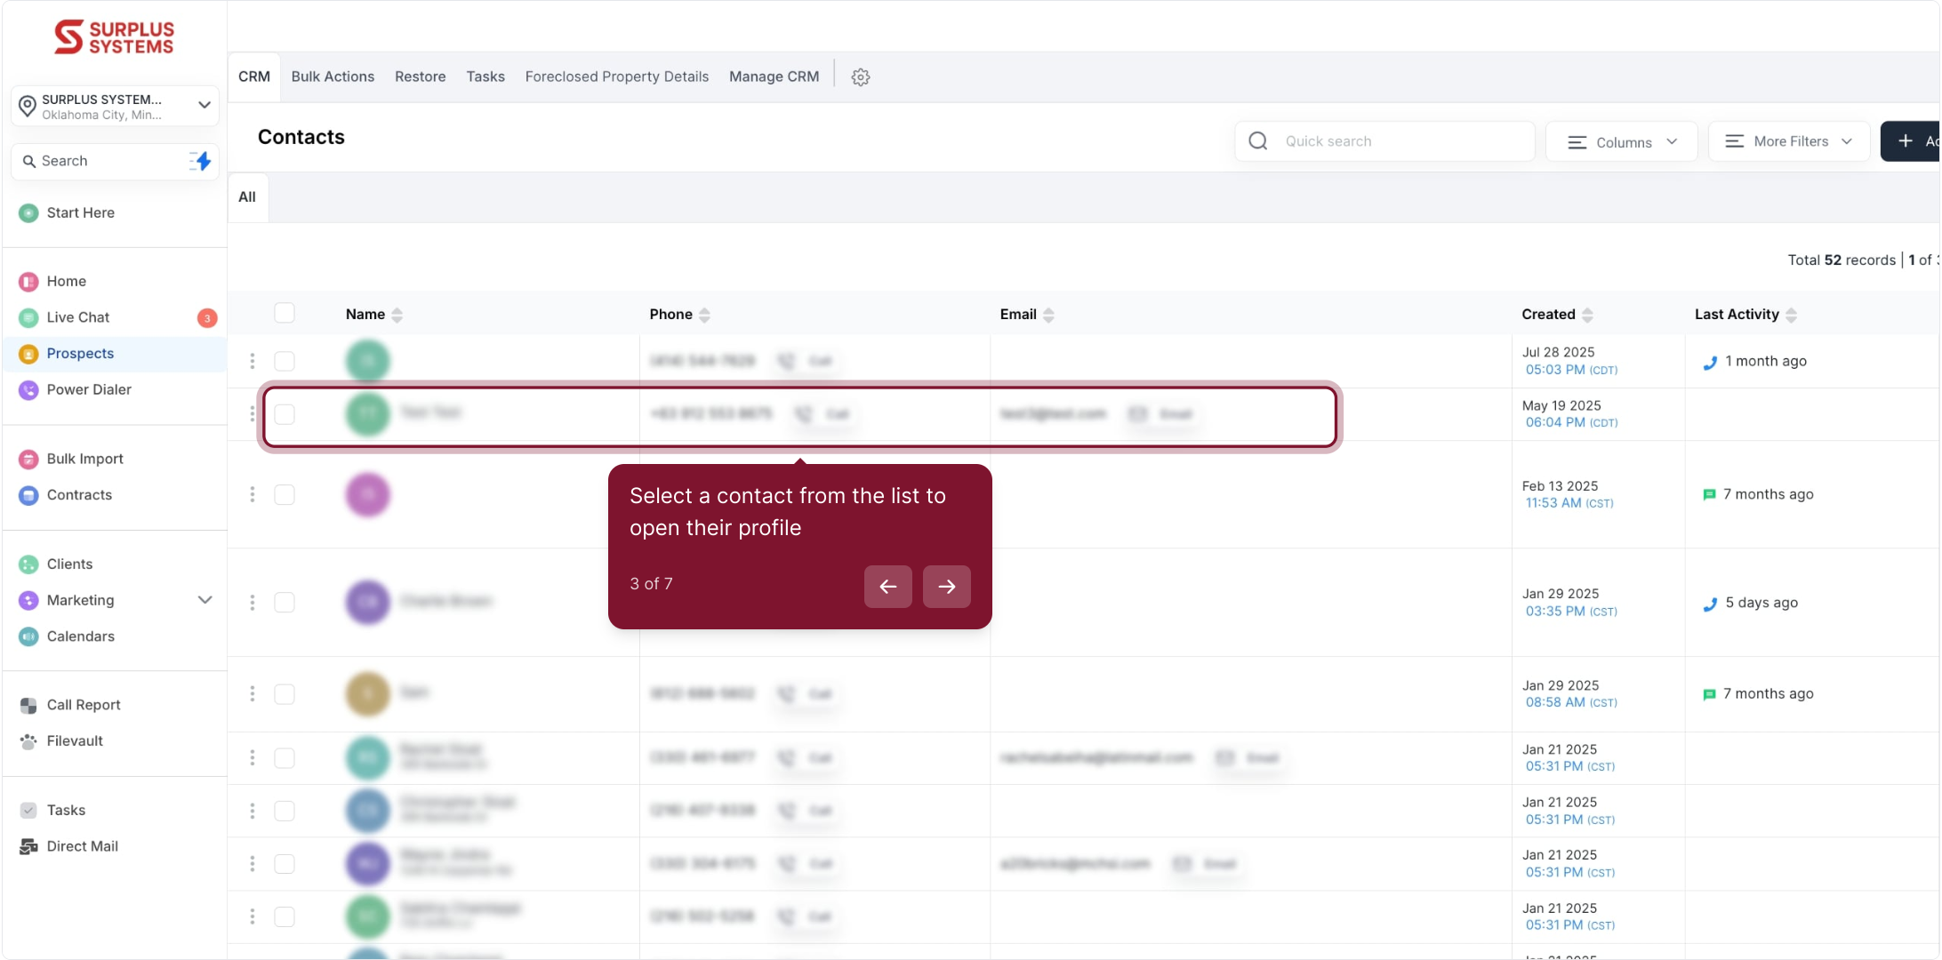1942x960 pixels.
Task: Open the Call Report link in the sidebar
Action: tap(84, 705)
